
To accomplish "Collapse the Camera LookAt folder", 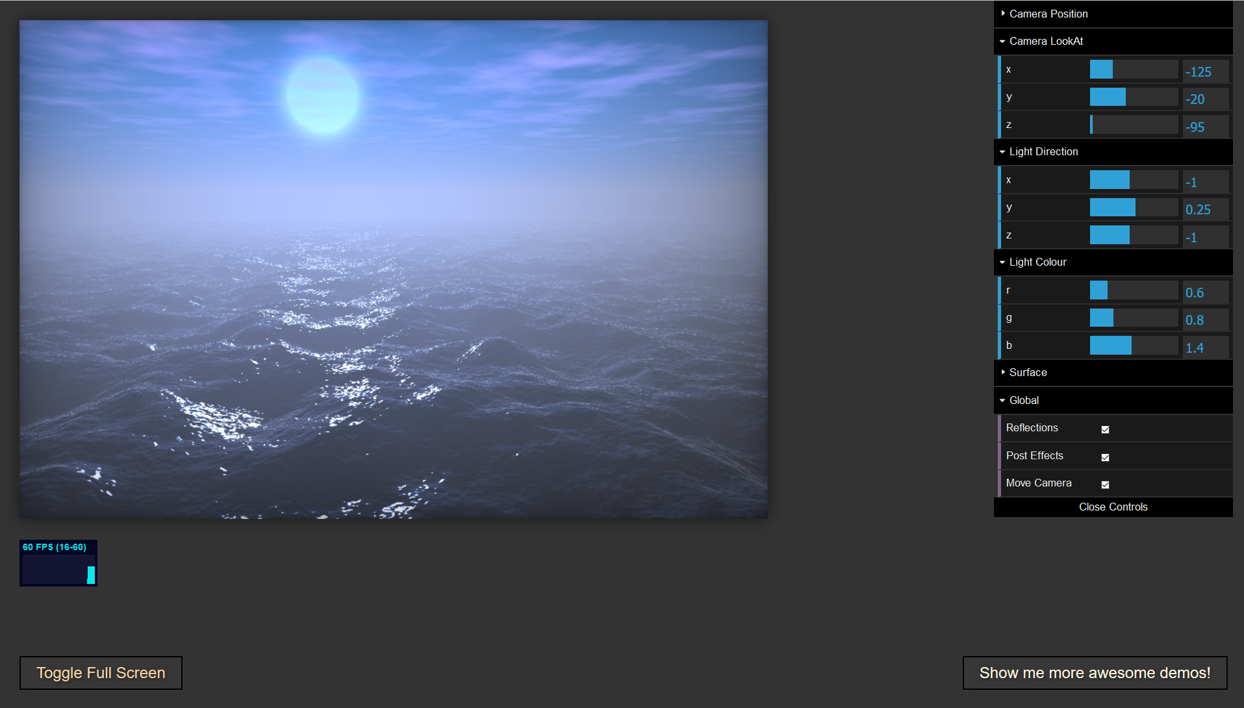I will click(x=1113, y=41).
